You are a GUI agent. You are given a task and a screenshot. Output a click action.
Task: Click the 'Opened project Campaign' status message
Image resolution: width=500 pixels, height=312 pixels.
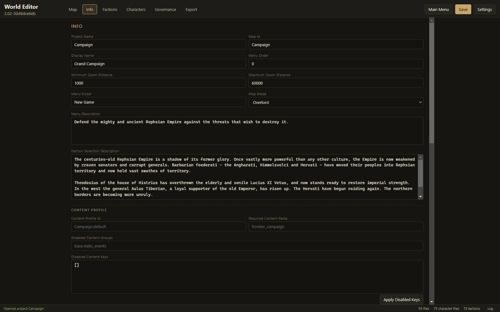pos(24,309)
